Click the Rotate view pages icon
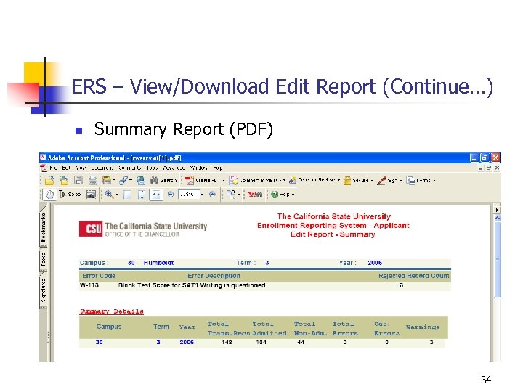The height and width of the screenshot is (392, 523). point(231,194)
